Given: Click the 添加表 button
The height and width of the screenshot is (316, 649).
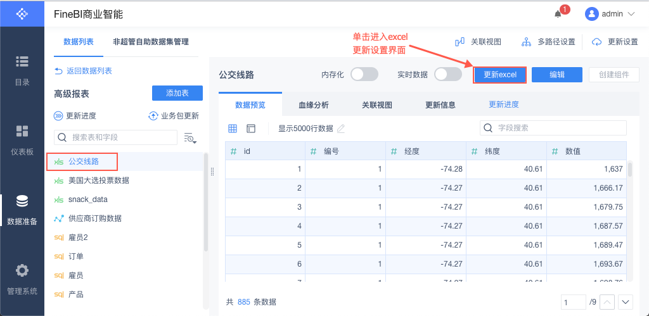Looking at the screenshot, I should (x=177, y=93).
